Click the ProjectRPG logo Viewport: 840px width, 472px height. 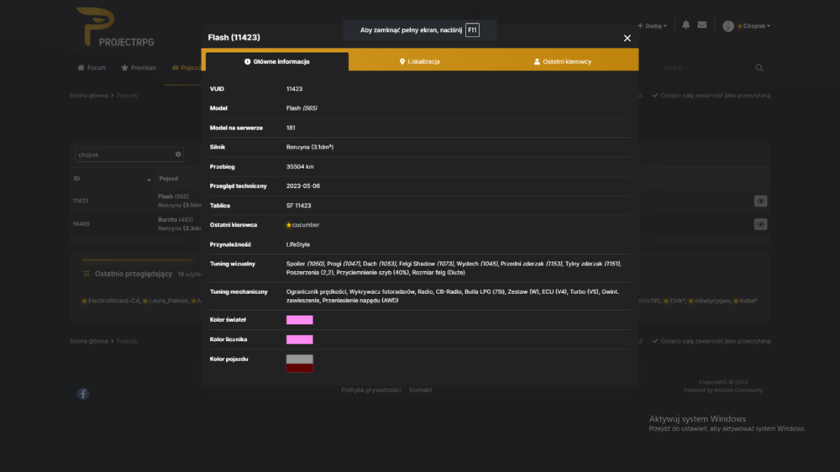114,27
